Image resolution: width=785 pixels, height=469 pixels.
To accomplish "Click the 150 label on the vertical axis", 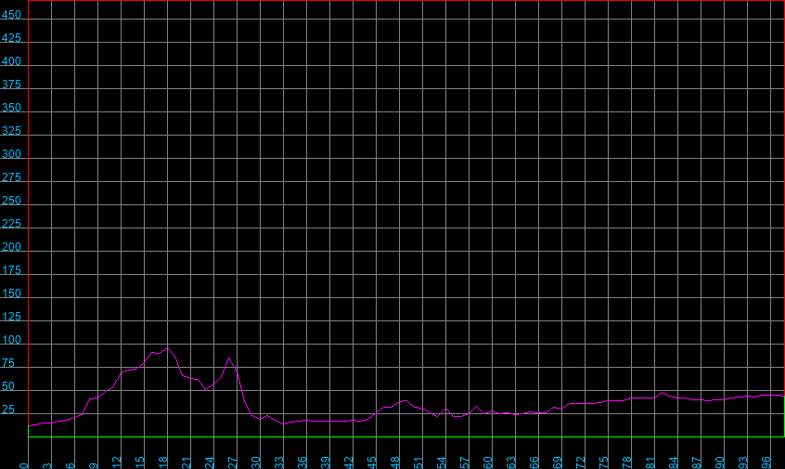I will tap(11, 293).
